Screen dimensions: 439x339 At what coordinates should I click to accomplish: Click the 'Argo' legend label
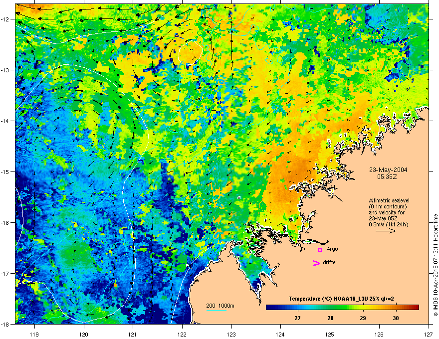(332, 249)
